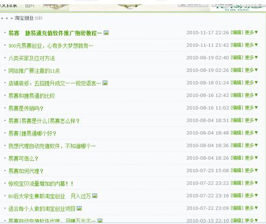Click timestamp 2010-08-19 02:40
The height and width of the screenshot is (224, 266).
coord(208,58)
